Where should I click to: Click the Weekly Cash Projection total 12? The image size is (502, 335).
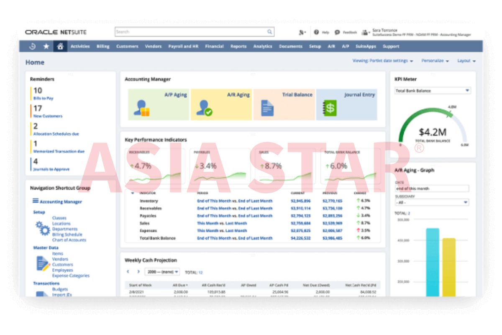[200, 272]
